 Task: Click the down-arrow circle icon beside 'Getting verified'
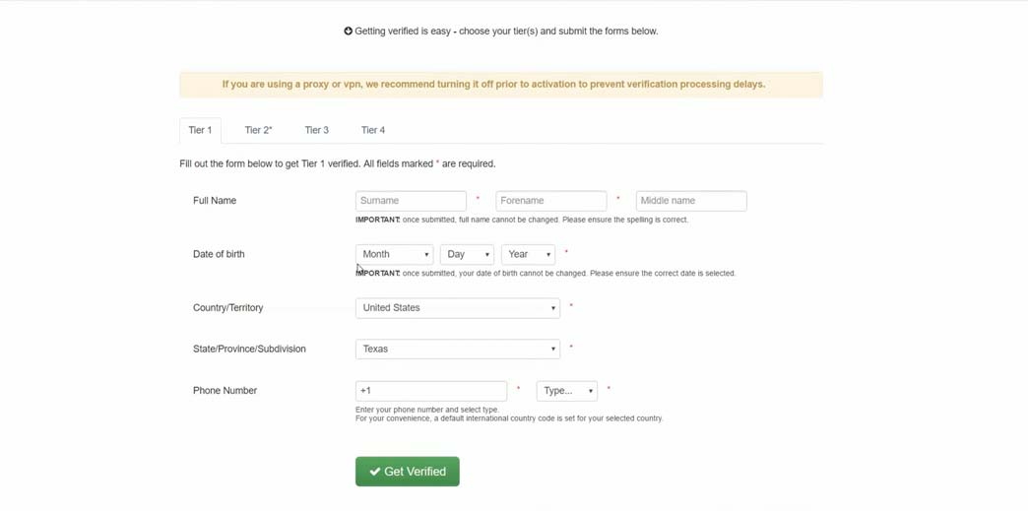349,31
